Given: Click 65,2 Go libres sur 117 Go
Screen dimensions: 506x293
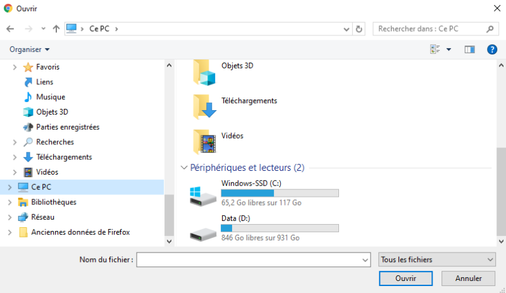Looking at the screenshot, I should [x=261, y=203].
